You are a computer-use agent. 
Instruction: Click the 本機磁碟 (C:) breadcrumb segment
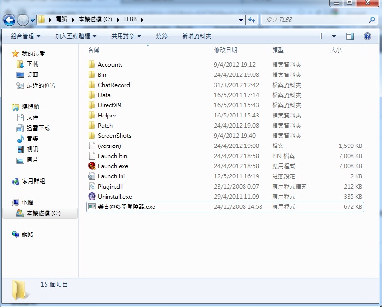point(95,19)
